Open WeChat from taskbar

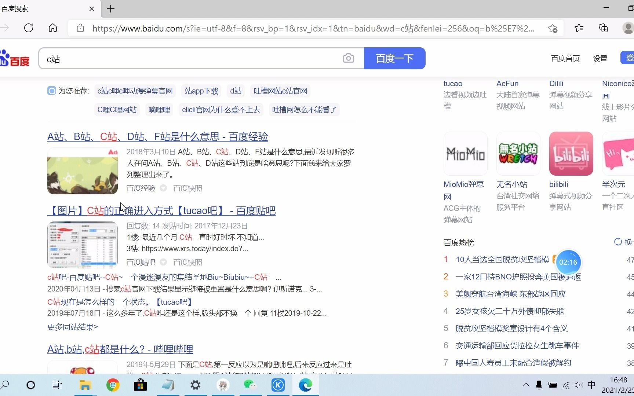tap(251, 385)
